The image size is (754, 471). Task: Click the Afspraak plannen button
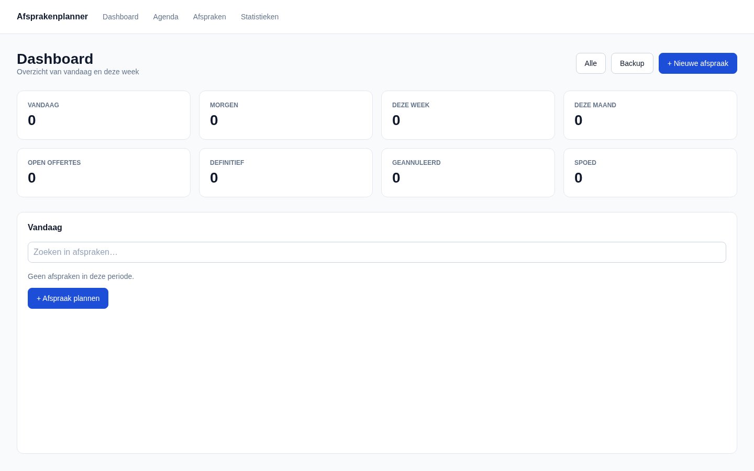(68, 298)
